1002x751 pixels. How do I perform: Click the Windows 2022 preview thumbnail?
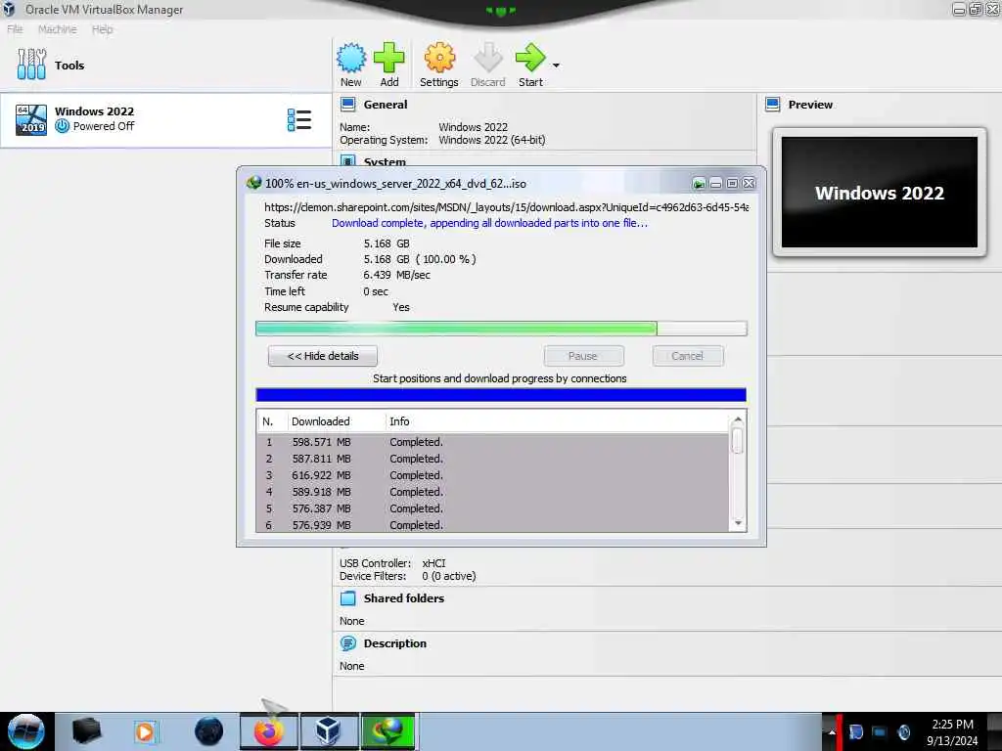coord(880,193)
